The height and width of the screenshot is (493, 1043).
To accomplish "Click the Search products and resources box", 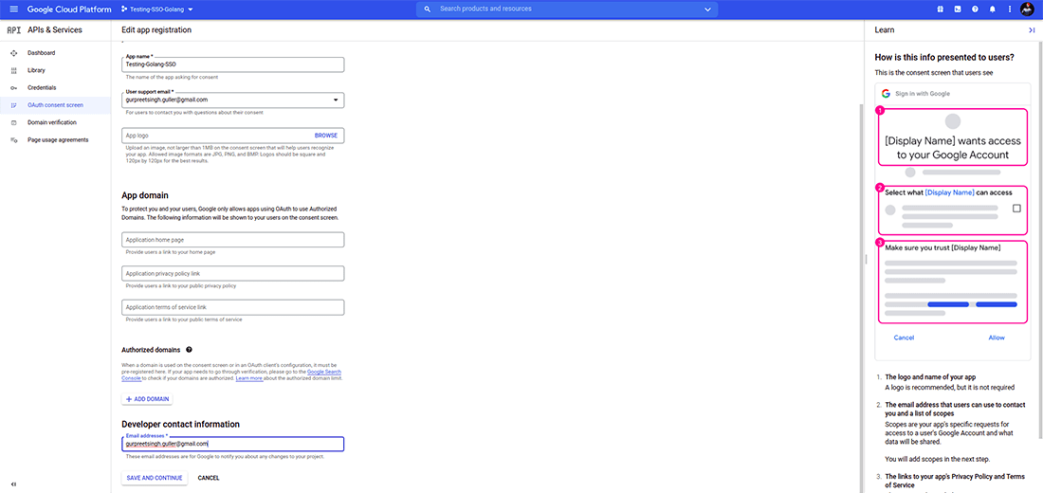I will coord(567,9).
